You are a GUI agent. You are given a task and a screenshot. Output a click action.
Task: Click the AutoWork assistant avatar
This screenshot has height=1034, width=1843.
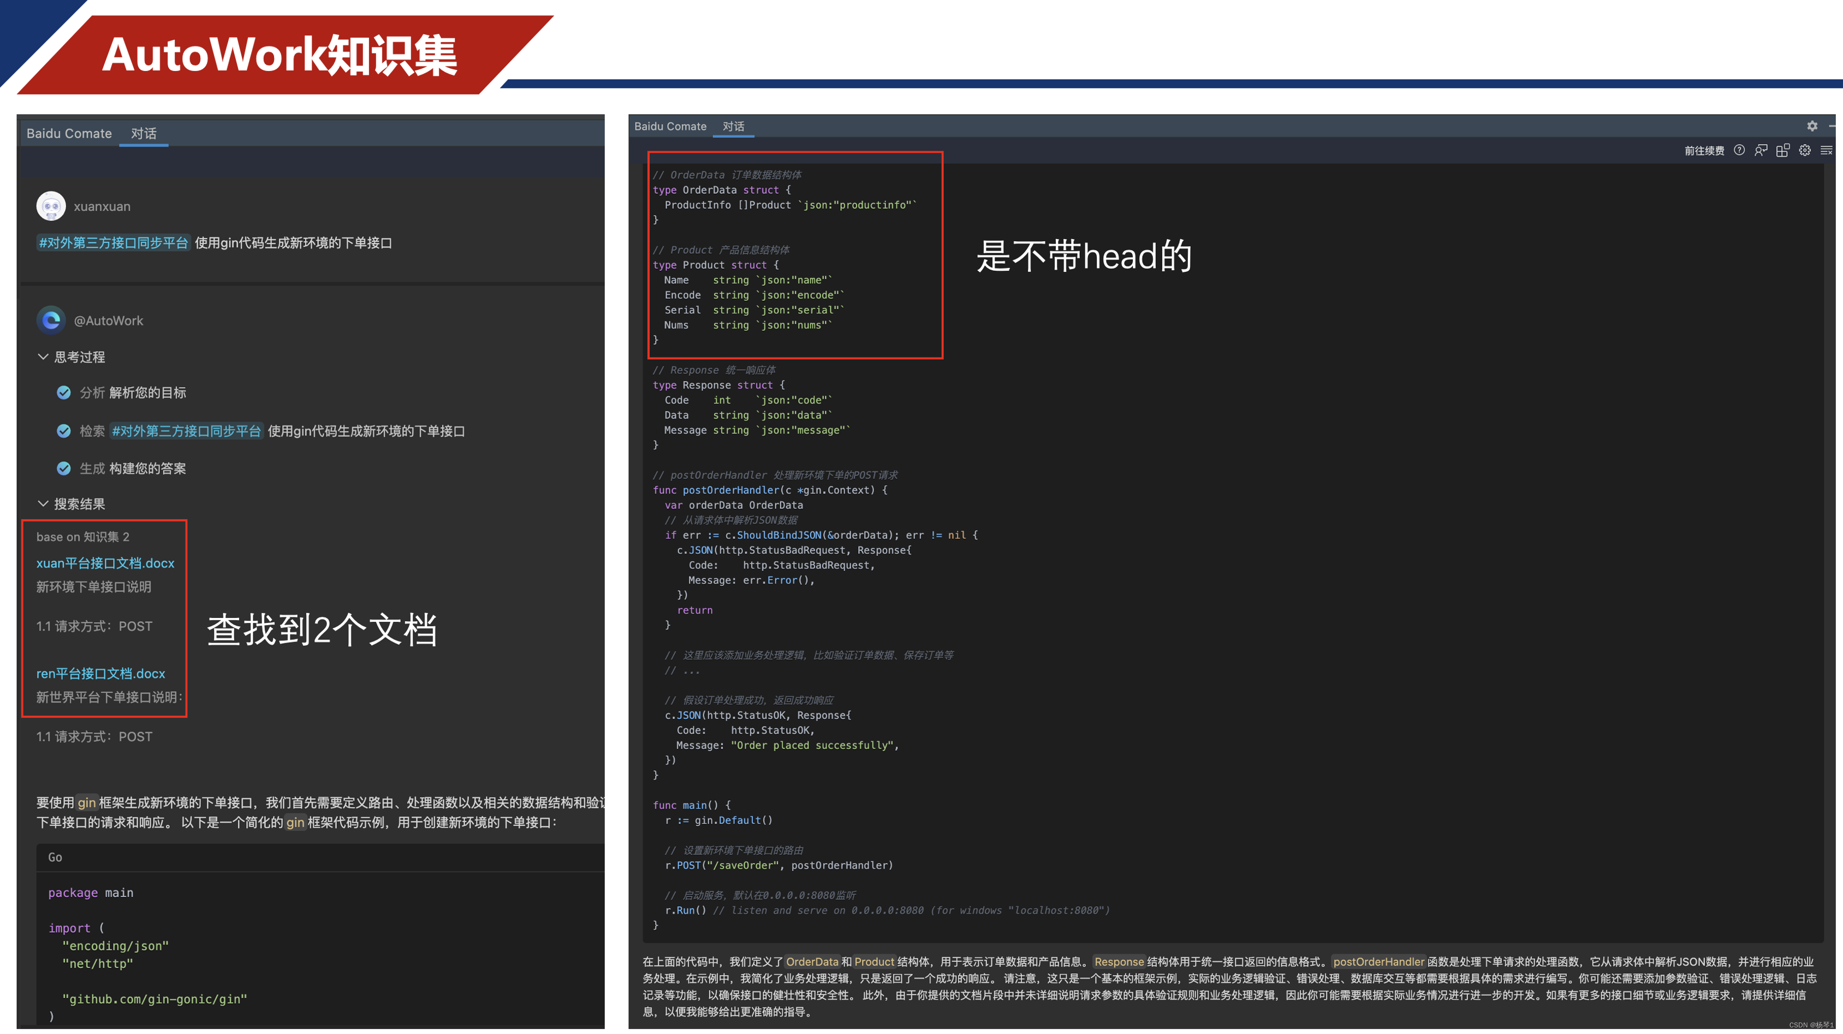point(51,320)
